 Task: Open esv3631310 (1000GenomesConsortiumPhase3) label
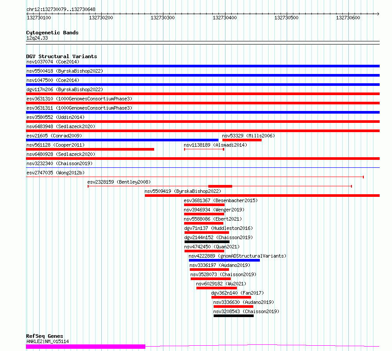click(x=79, y=99)
